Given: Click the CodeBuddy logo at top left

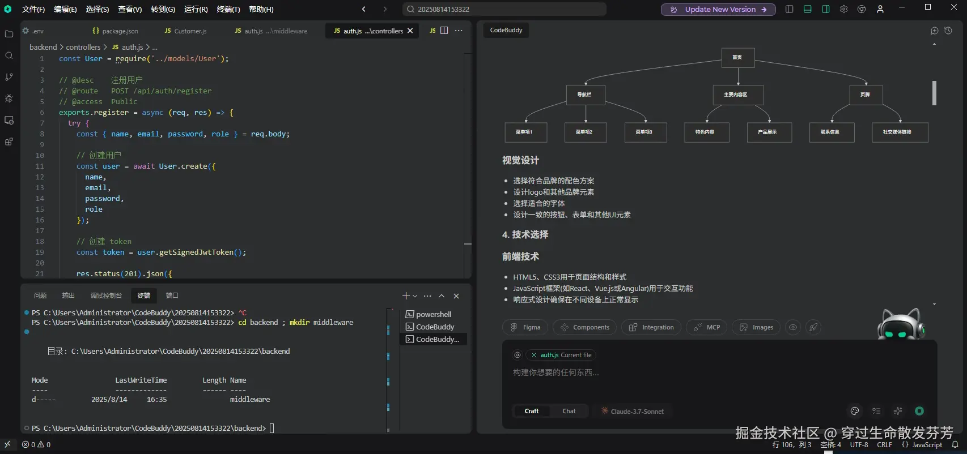Looking at the screenshot, I should click(7, 9).
